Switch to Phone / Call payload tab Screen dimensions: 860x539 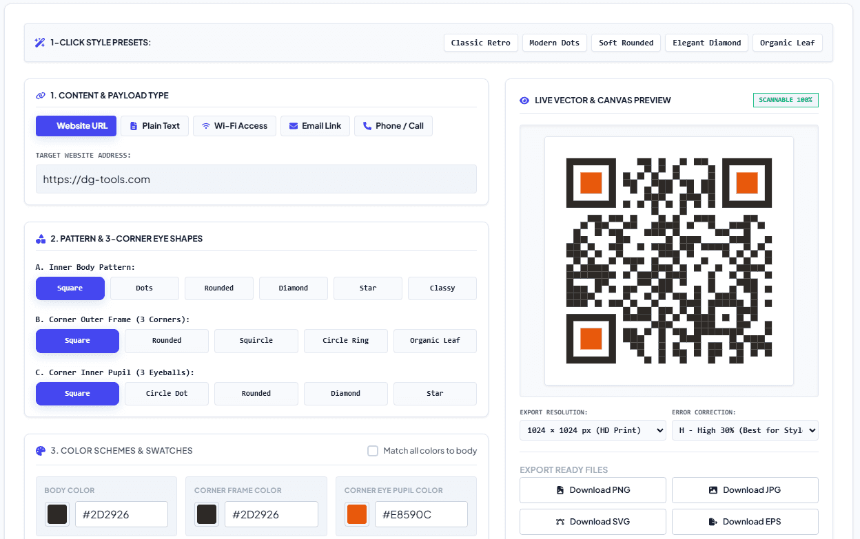(393, 126)
